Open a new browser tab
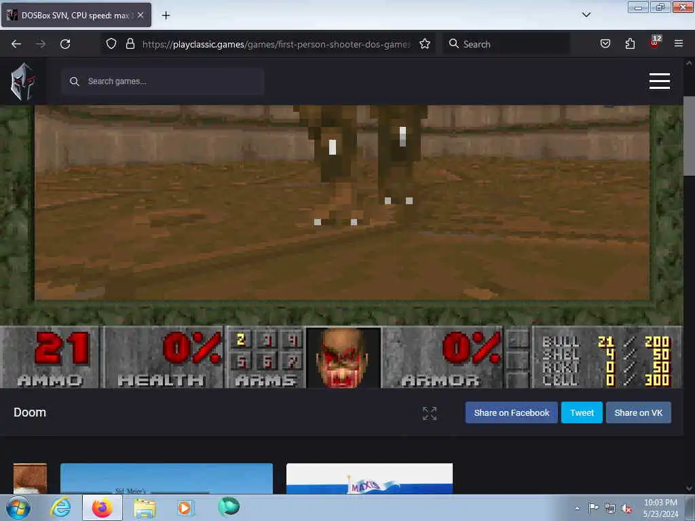The width and height of the screenshot is (695, 521). (166, 16)
